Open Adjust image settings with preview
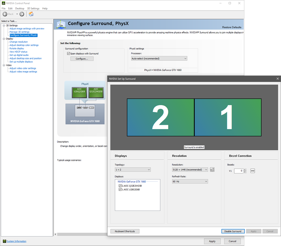Image resolution: width=281 pixels, height=246 pixels. click(x=27, y=29)
